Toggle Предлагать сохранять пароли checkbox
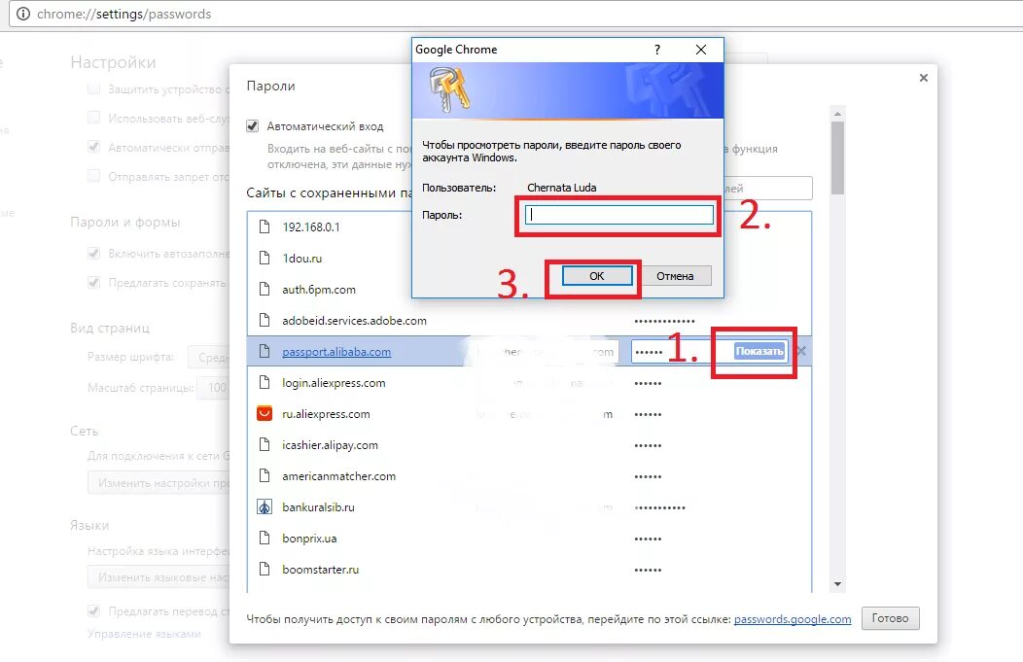This screenshot has width=1023, height=662. point(94,283)
